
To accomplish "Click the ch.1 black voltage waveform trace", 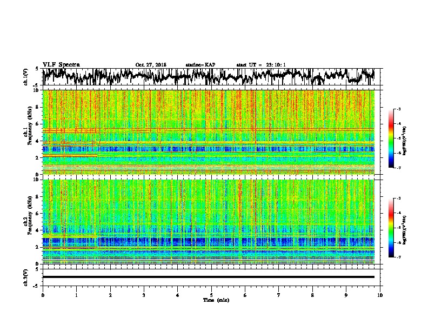I will (x=208, y=77).
